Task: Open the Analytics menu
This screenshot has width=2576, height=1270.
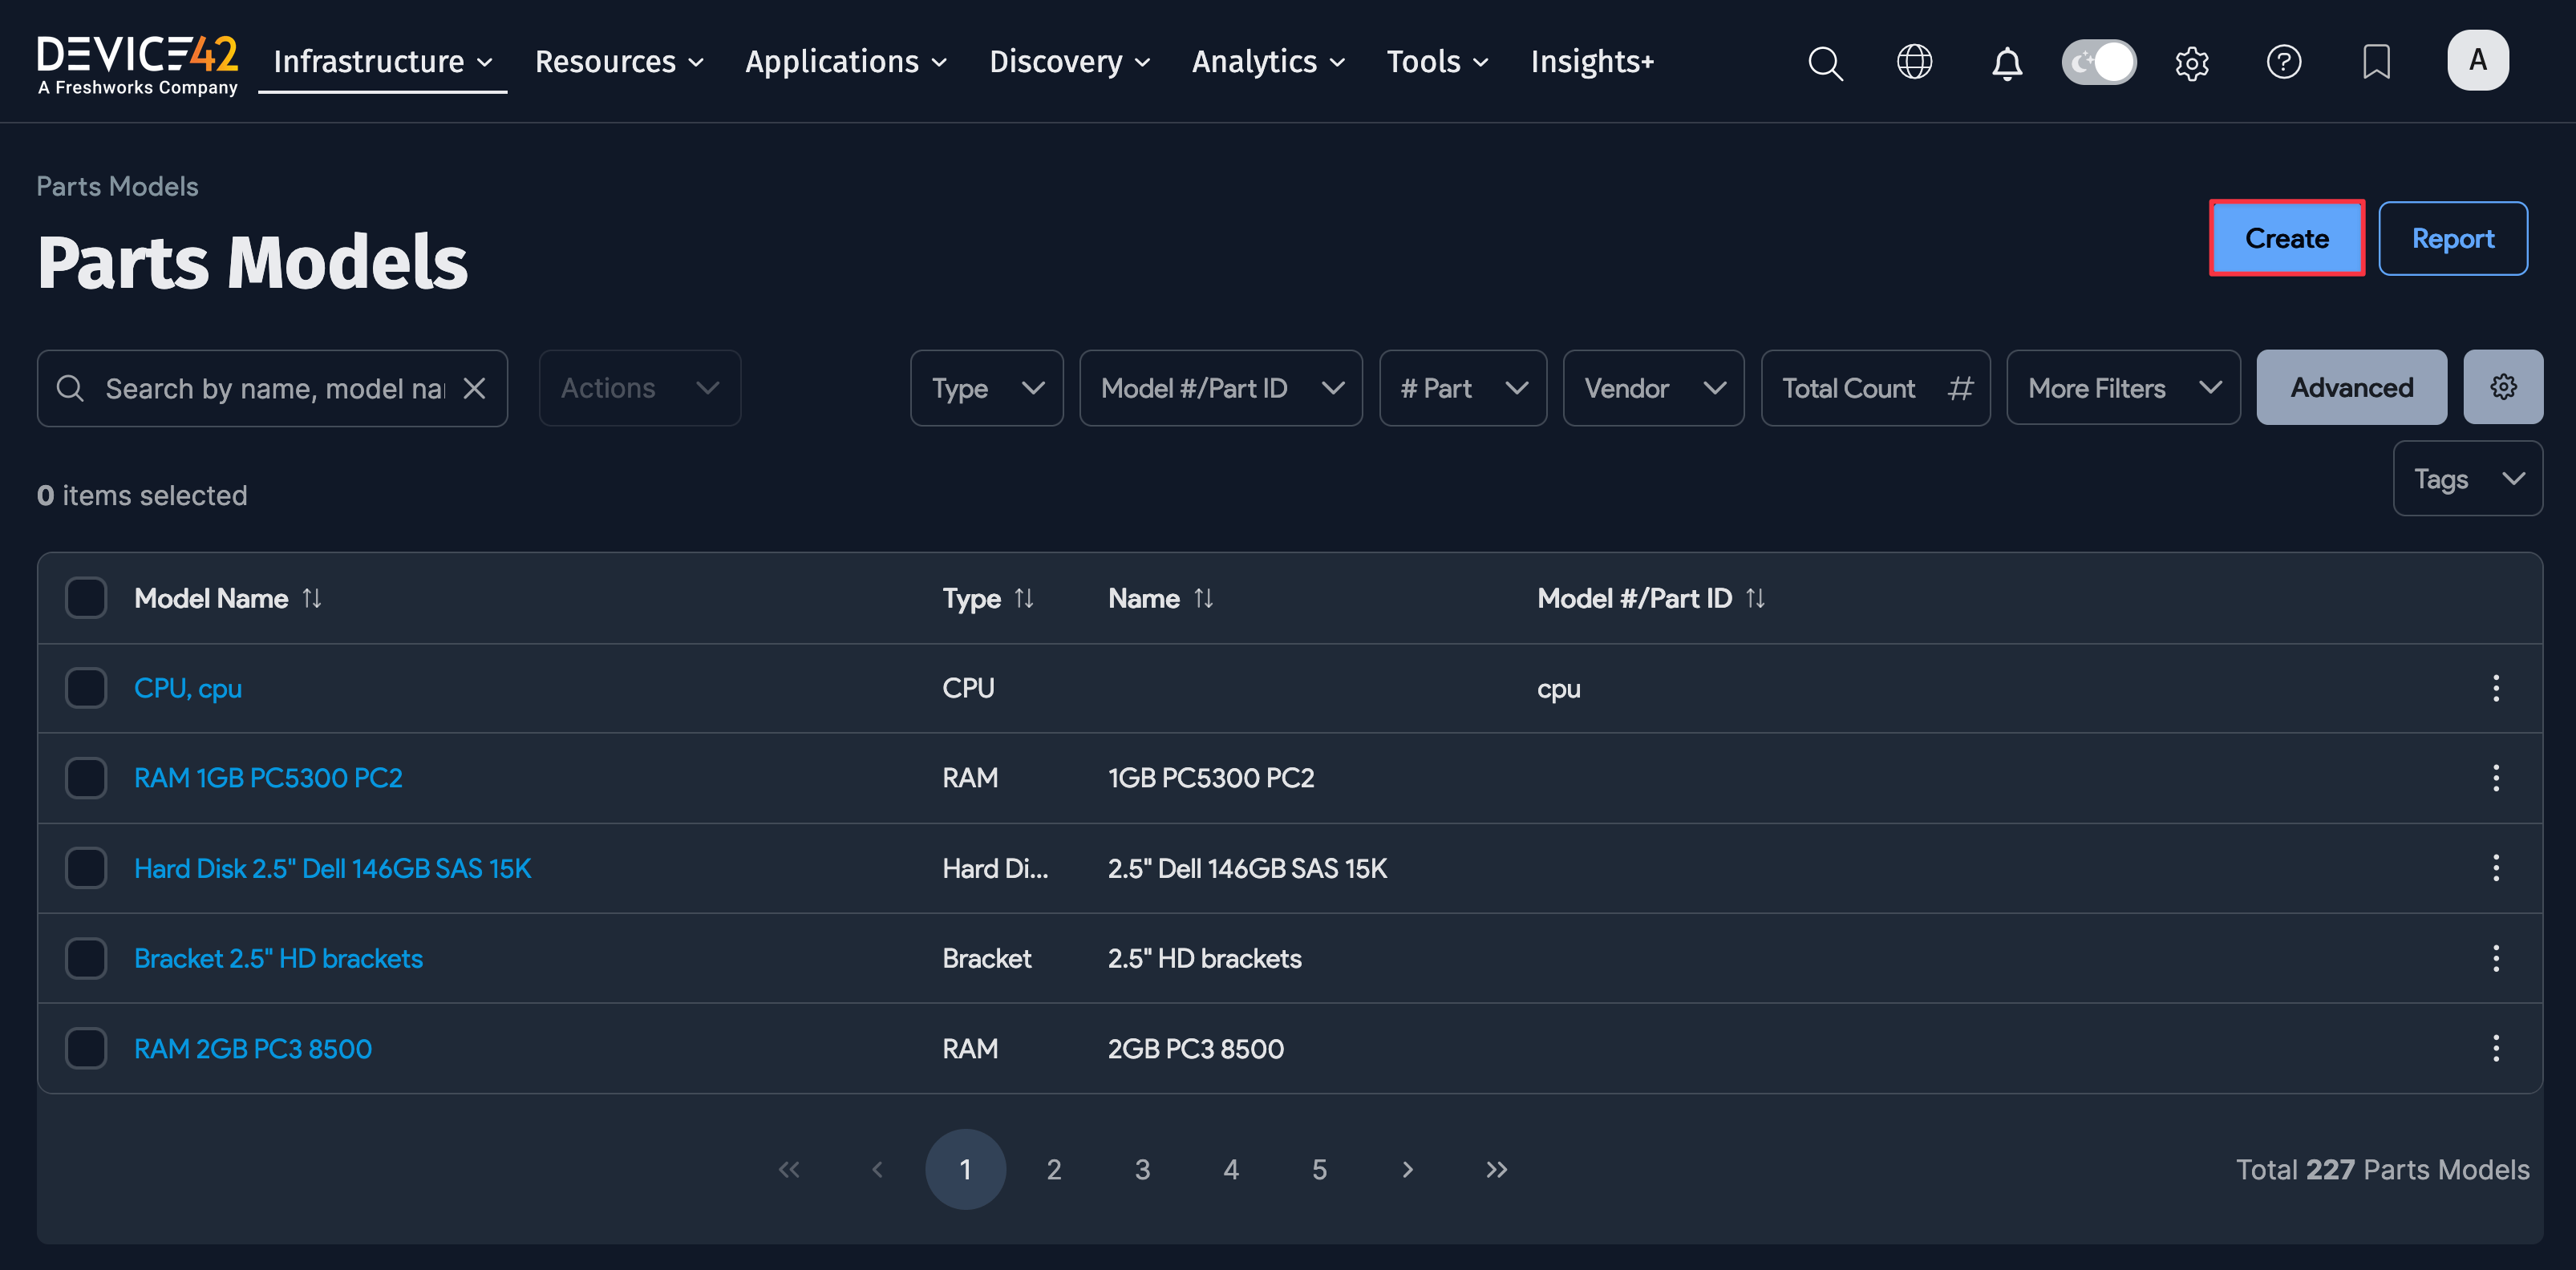Action: 1267,62
